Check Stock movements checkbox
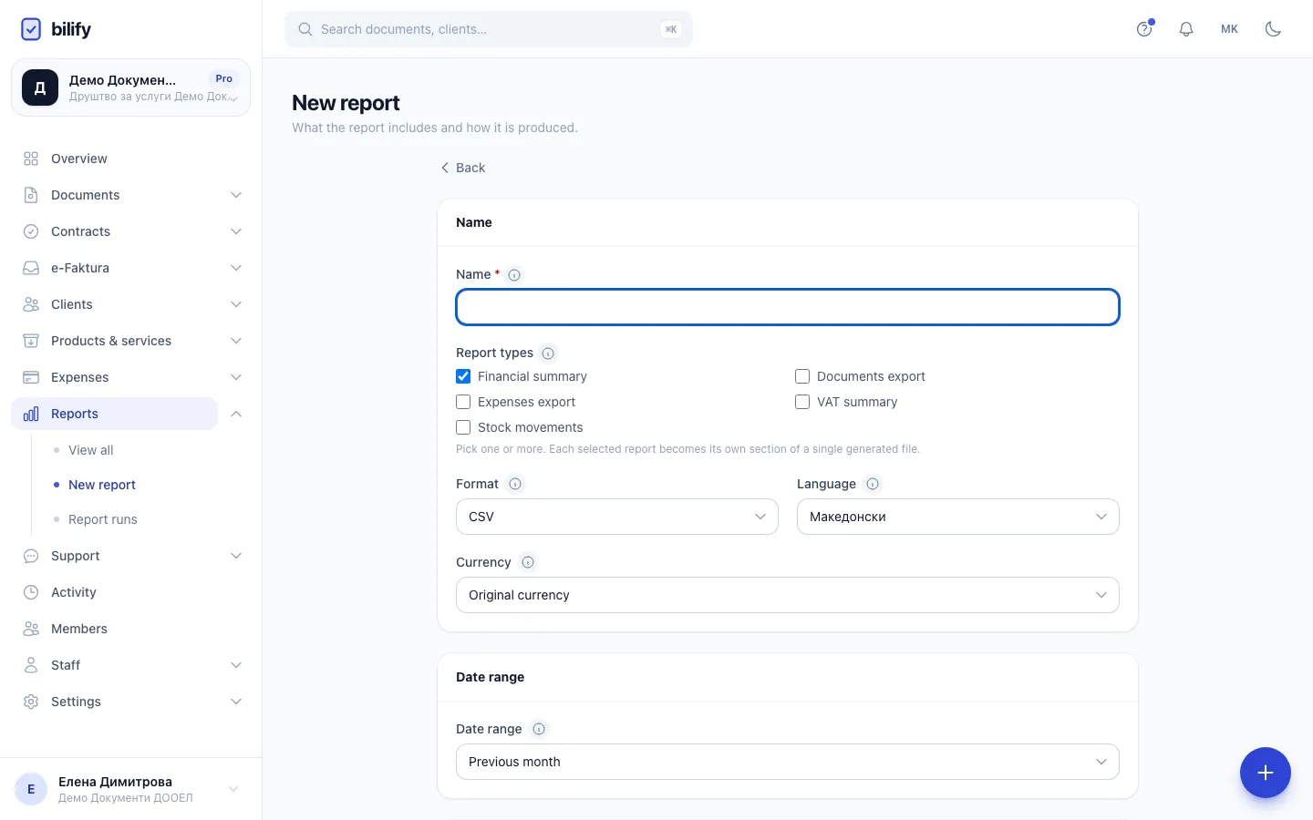 click(x=463, y=427)
